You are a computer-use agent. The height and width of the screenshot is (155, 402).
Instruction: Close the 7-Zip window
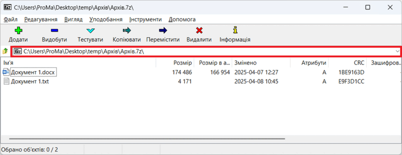[x=390, y=7]
